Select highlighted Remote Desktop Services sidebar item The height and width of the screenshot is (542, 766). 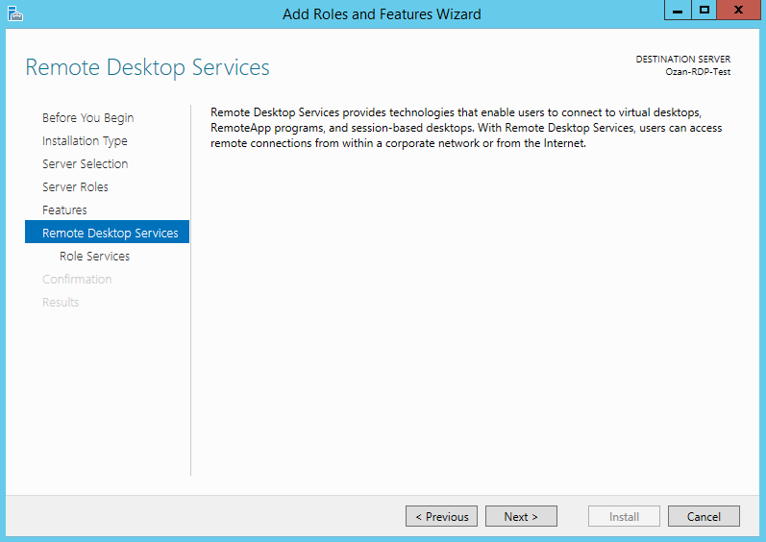pyautogui.click(x=110, y=234)
